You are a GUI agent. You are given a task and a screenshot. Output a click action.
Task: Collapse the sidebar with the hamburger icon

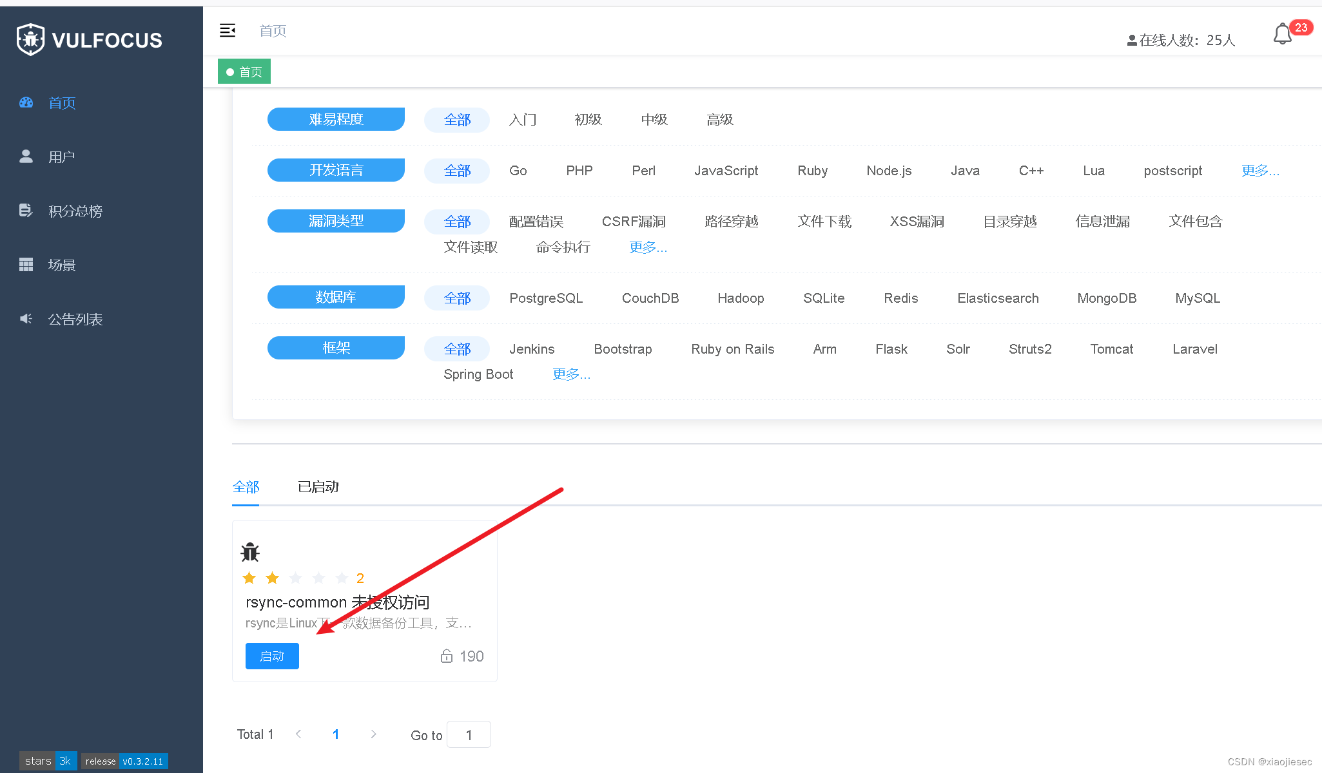tap(228, 30)
